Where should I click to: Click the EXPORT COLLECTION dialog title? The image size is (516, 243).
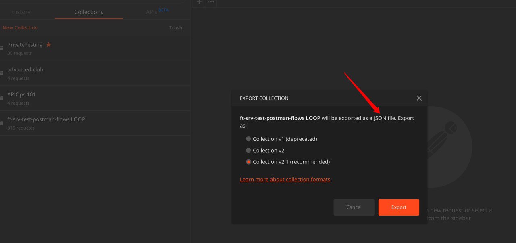point(264,98)
